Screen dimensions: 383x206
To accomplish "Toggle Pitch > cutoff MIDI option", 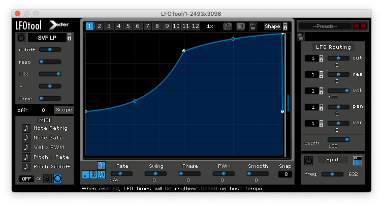I will pos(26,167).
